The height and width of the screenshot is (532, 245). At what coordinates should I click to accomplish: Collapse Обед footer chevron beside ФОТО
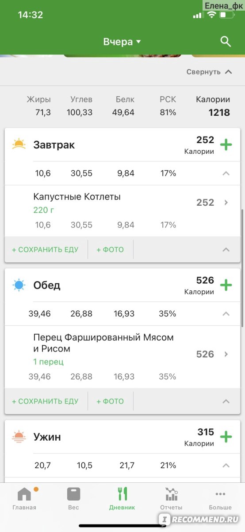tap(226, 401)
